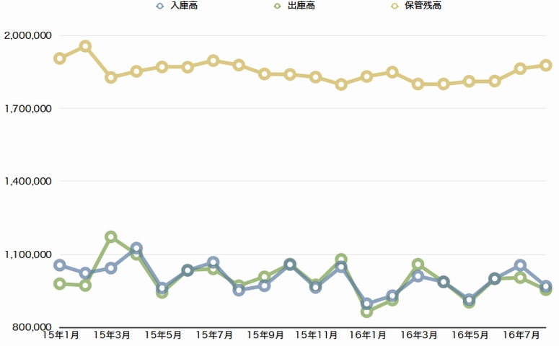The image size is (559, 346).
Task: Toggle the 入庫高 series via legend label
Action: coord(183,6)
